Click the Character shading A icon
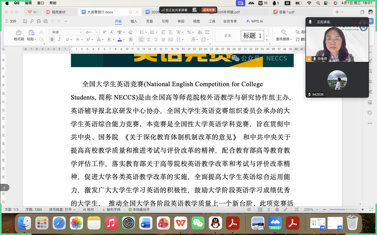Screen dimensions: 377x235 (x=131, y=39)
